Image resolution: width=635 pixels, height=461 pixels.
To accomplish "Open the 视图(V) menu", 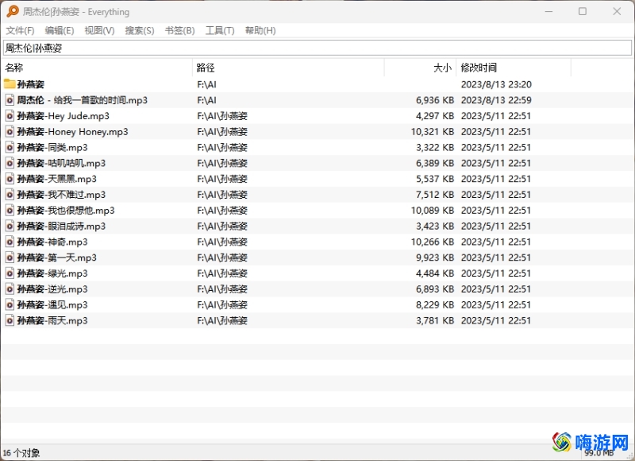I will 99,30.
